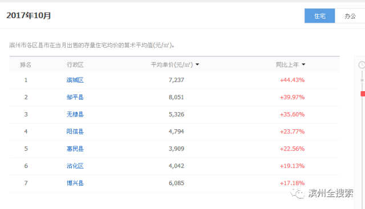Open the 滨城区 district link

coord(75,80)
